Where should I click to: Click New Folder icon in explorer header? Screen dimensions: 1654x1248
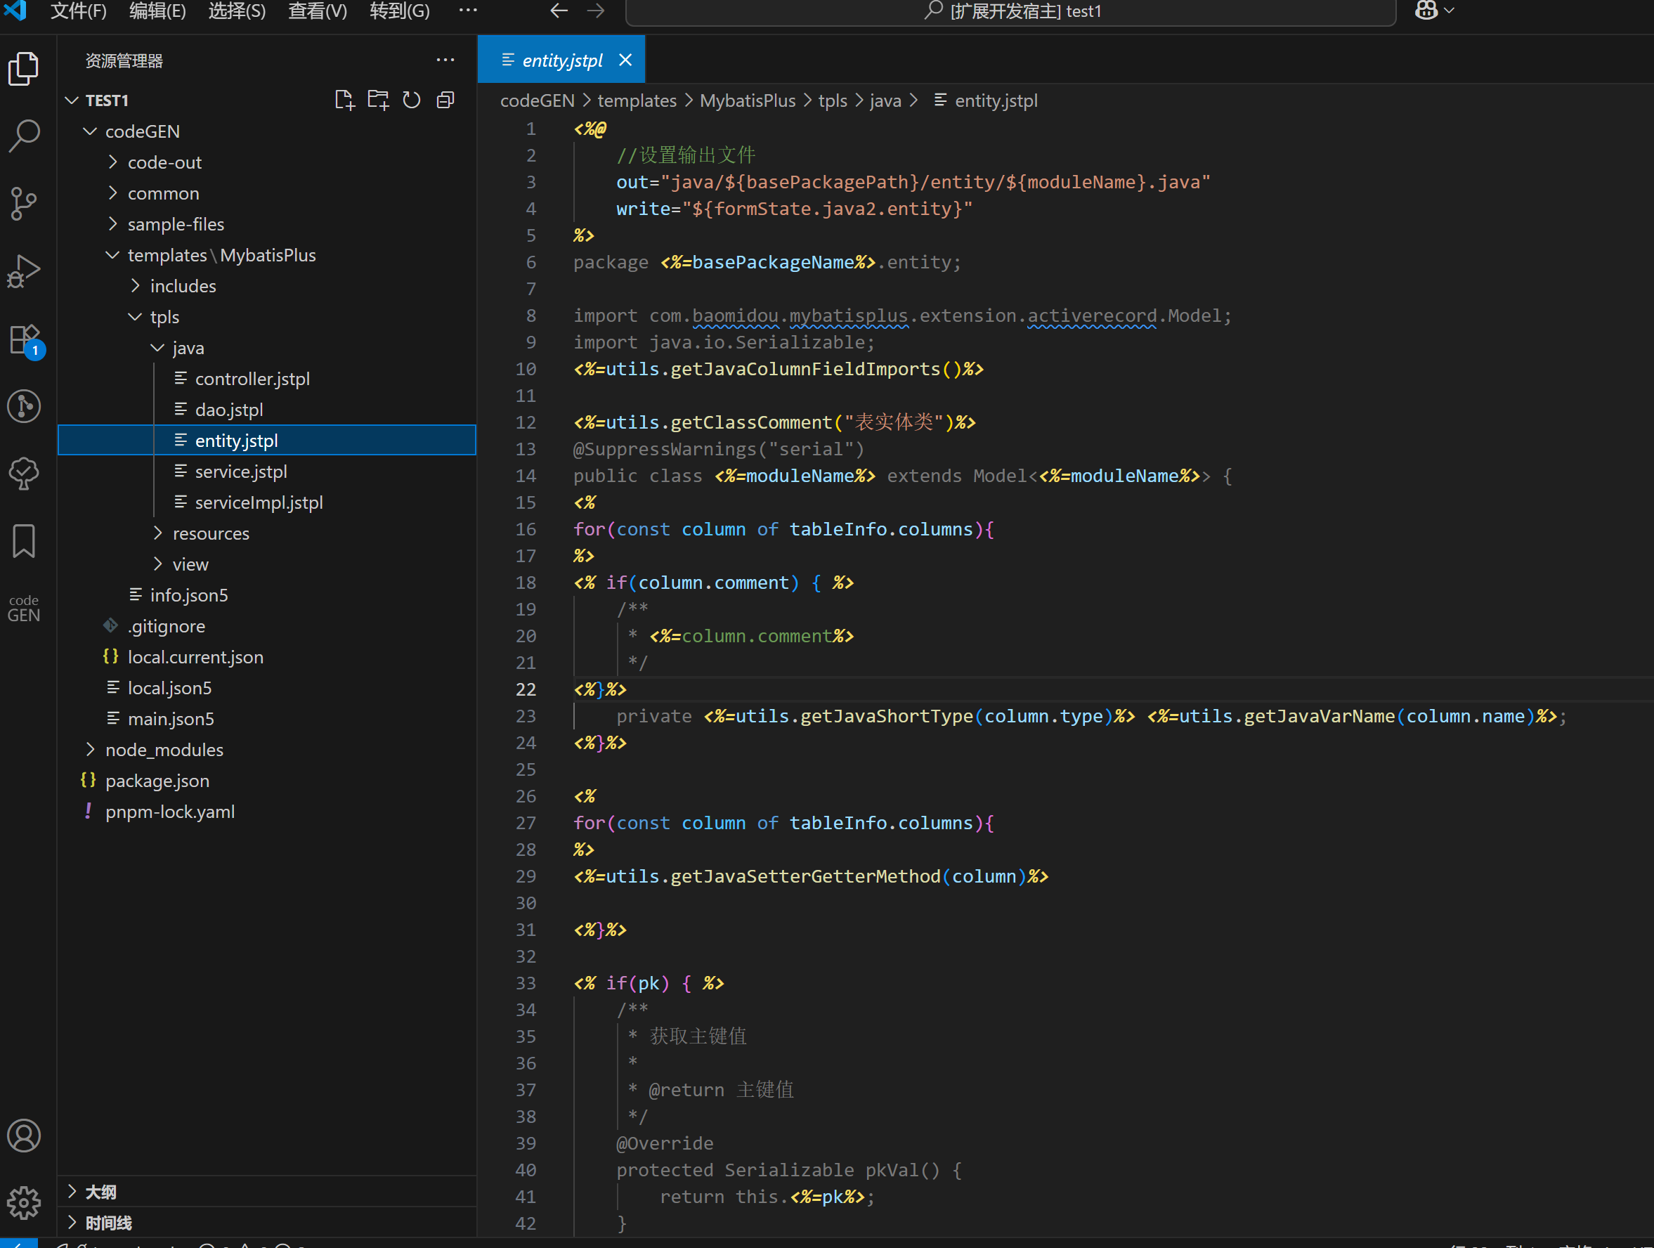coord(378,100)
